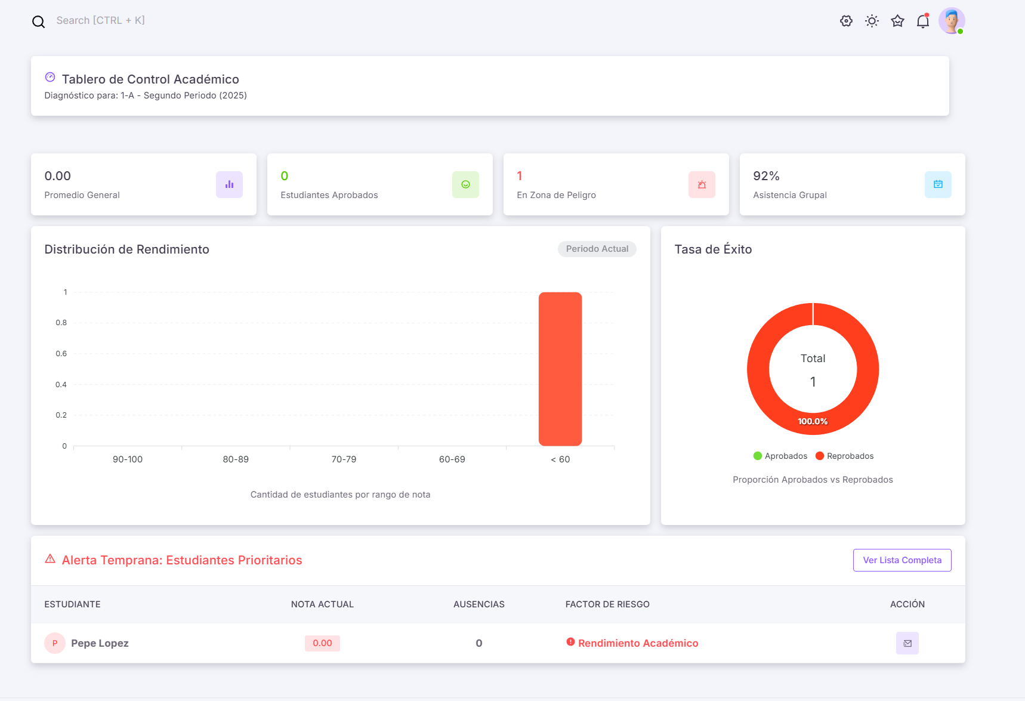Image resolution: width=1025 pixels, height=701 pixels.
Task: Send message to Pepe Lopez envelope icon
Action: pos(907,643)
